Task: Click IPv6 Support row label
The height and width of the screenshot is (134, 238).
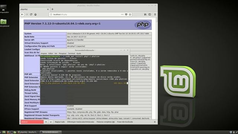Action: pyautogui.click(x=30, y=106)
